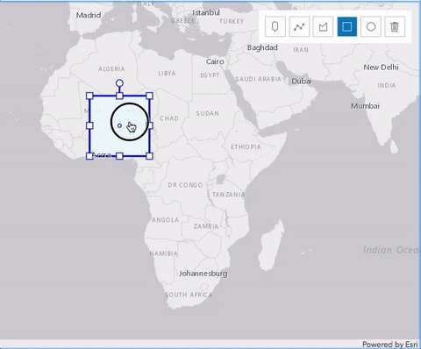Click the rotation handle above the rectangle
The image size is (421, 349).
pyautogui.click(x=119, y=83)
